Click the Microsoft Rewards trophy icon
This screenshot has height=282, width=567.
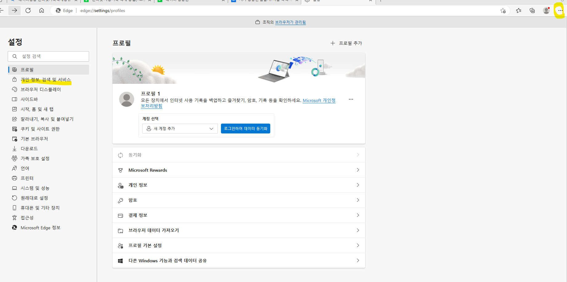click(120, 170)
